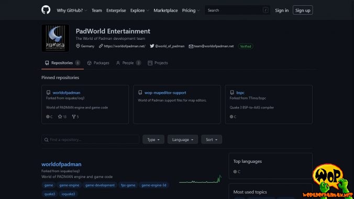
Task: Click the Germany location pin icon
Action: tap(78, 46)
